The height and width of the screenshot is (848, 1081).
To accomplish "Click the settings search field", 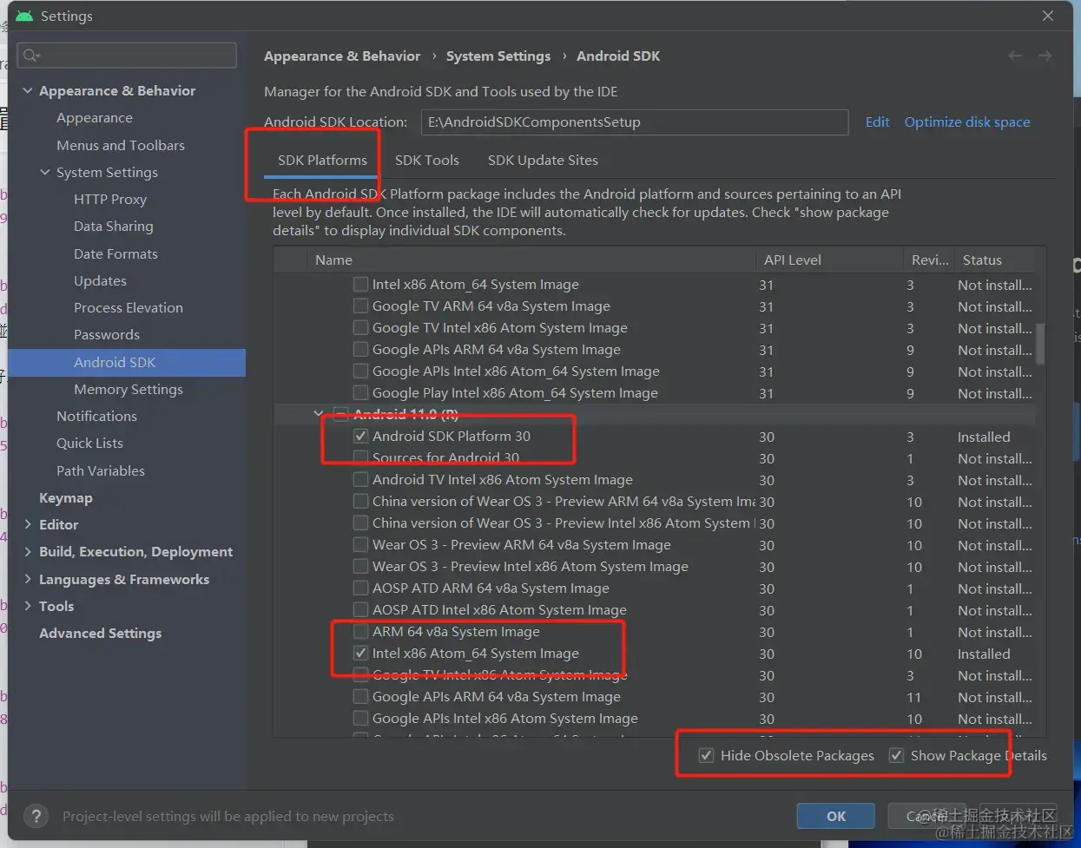I will (127, 56).
